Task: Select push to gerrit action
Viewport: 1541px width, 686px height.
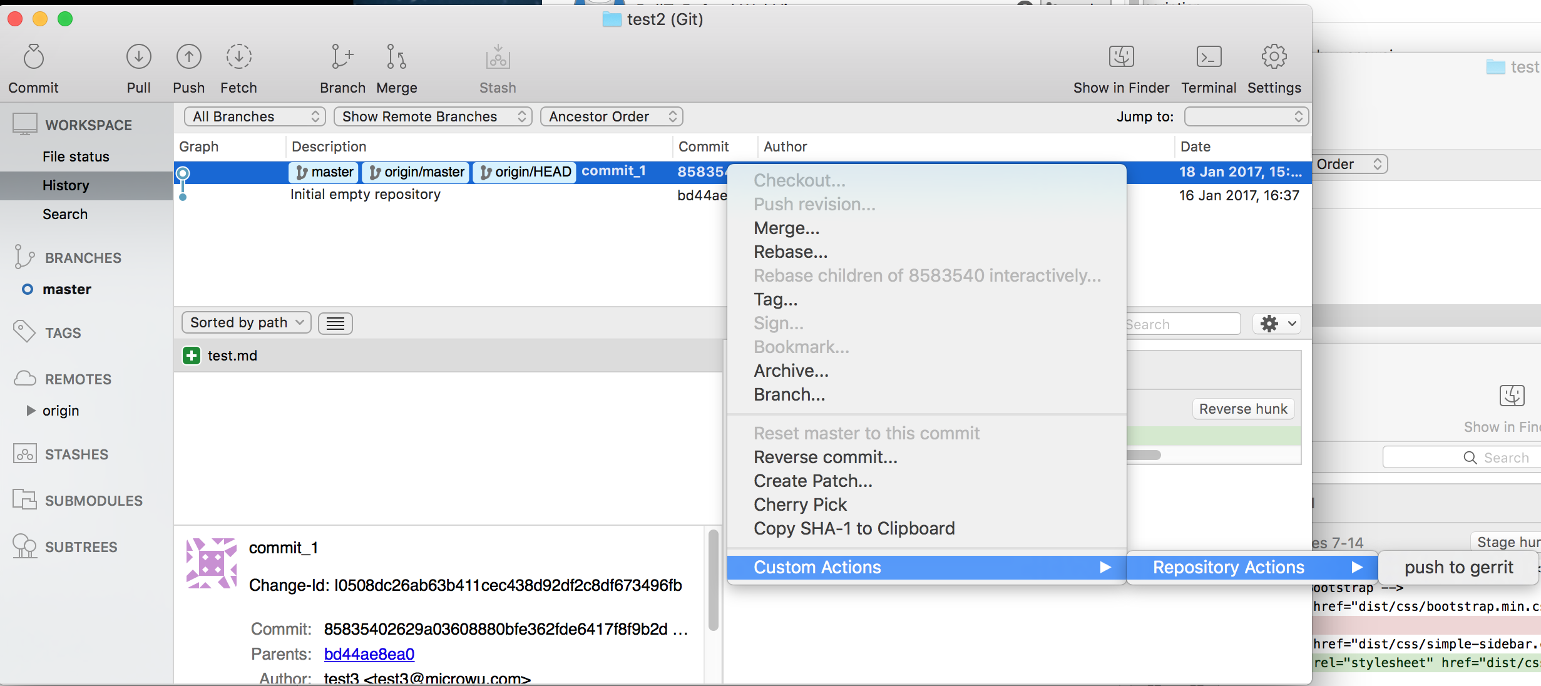Action: point(1458,568)
